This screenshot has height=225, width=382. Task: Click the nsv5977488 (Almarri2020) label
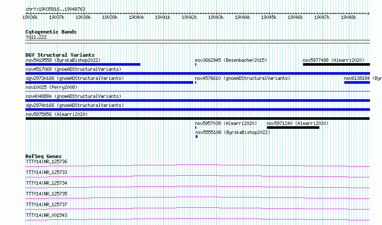(x=333, y=60)
